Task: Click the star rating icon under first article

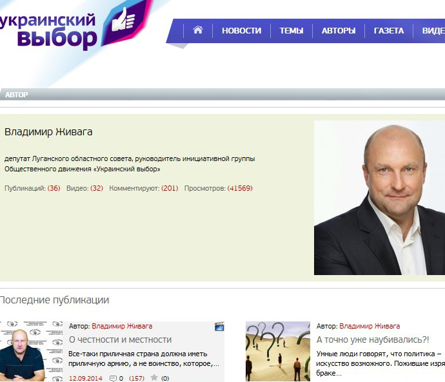Action: coord(154,378)
